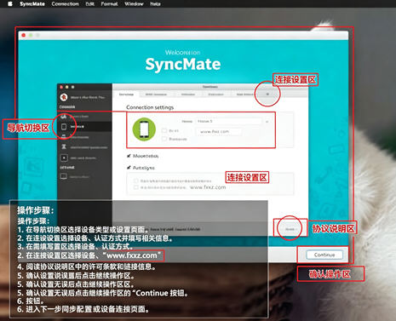This screenshot has width=396, height=321.
Task: Open the Apple menu
Action: (x=10, y=4)
